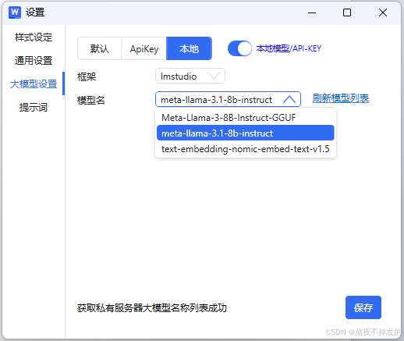Open the 框架 lmstudio dropdown
This screenshot has width=404, height=341.
pos(190,76)
